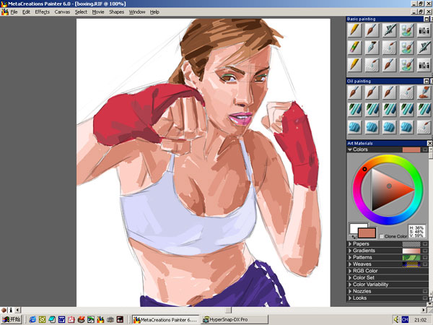Select the crayon icon in Basic painting second row

(x=354, y=47)
